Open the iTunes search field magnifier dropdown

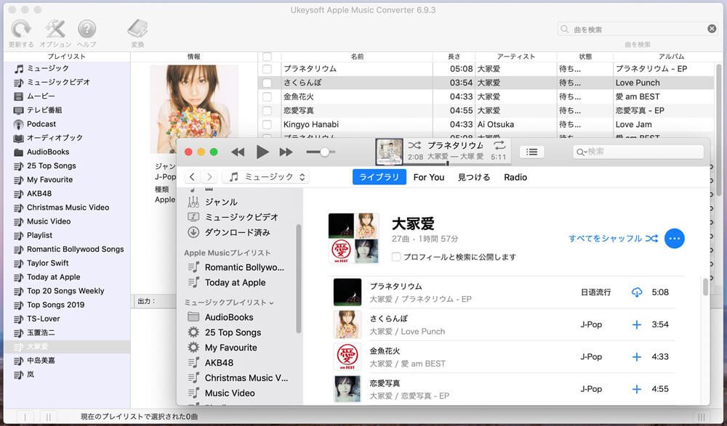[x=582, y=152]
